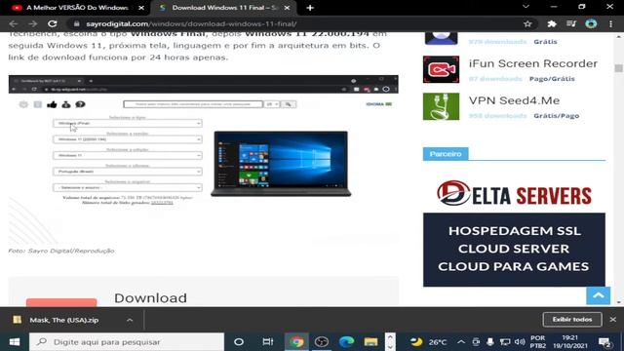Click 'Grátis/Pago' label of VPN Seed4.Me
624x351 pixels.
click(x=557, y=116)
